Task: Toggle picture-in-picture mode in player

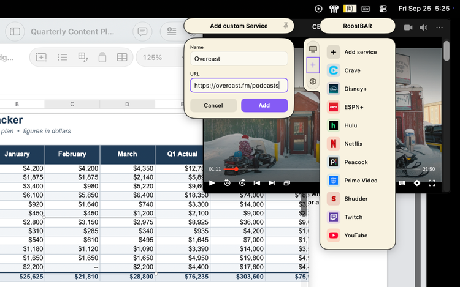Action: (x=286, y=183)
